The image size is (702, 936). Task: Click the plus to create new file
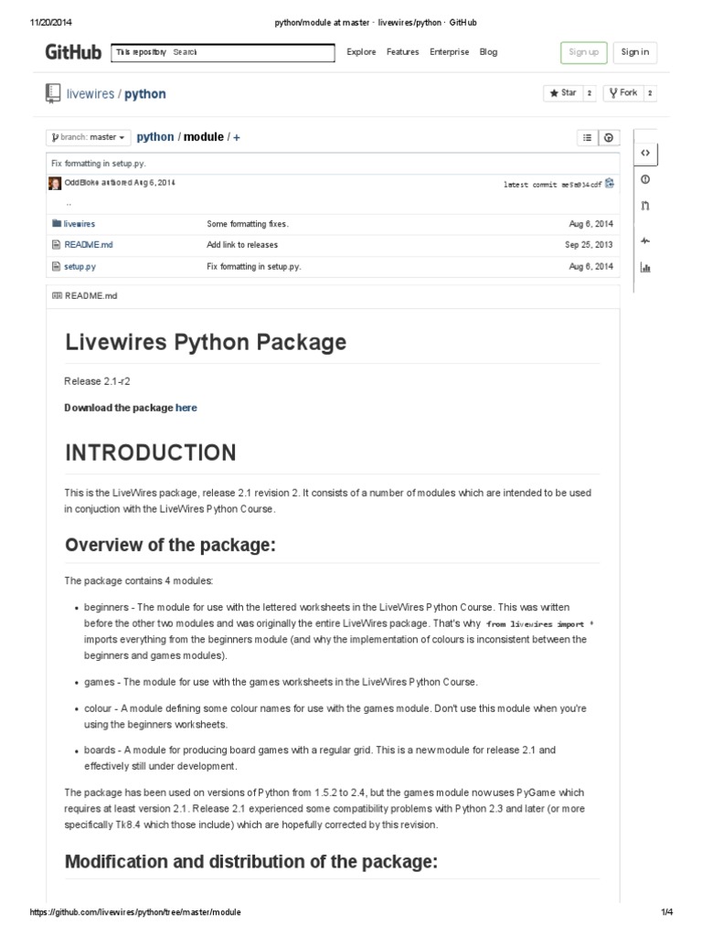(237, 137)
